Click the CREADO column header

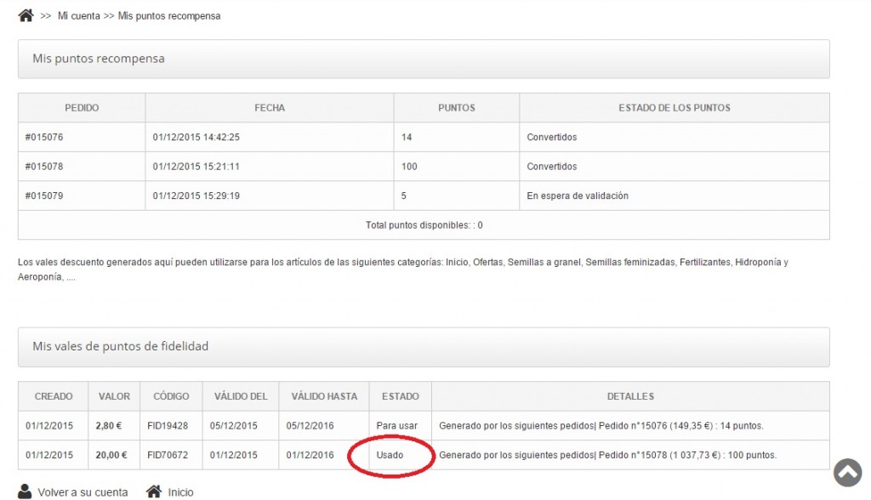click(54, 396)
